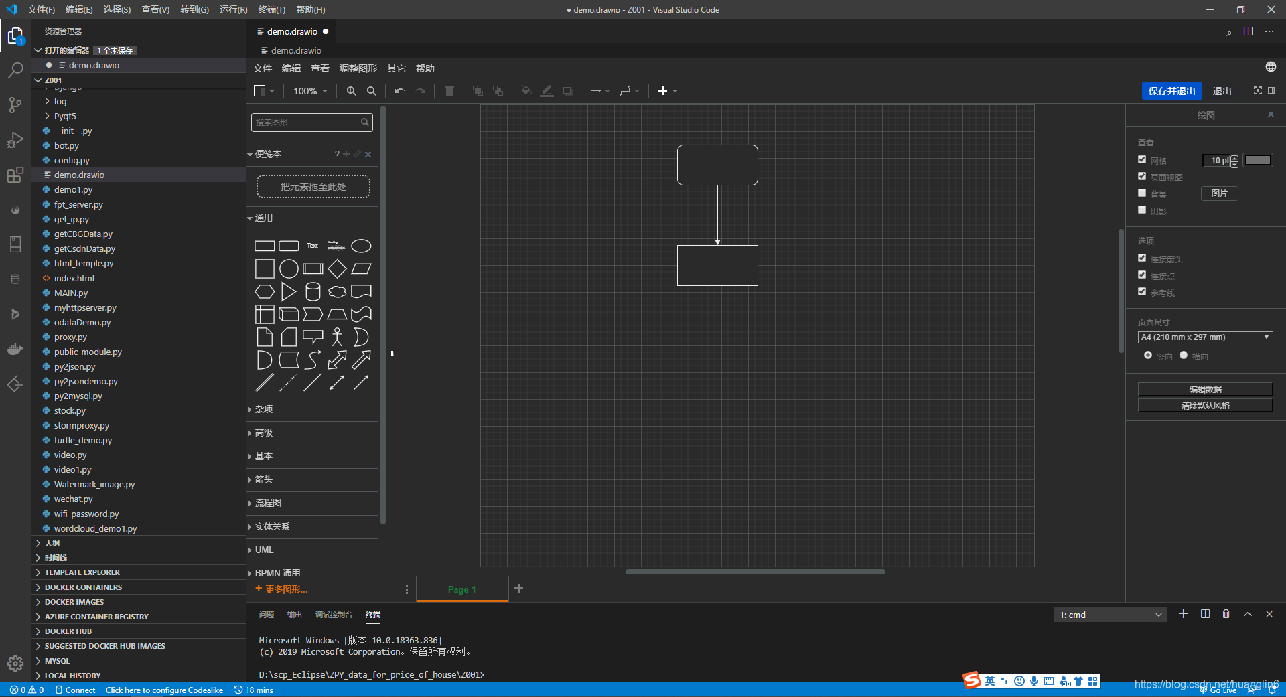Toggle the shadow tool icon
The height and width of the screenshot is (697, 1286).
click(567, 91)
